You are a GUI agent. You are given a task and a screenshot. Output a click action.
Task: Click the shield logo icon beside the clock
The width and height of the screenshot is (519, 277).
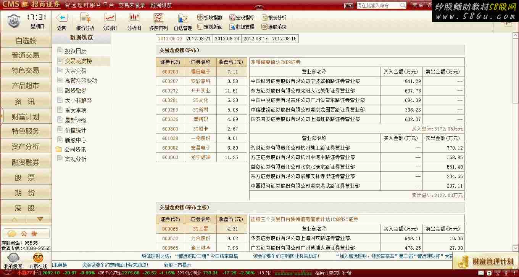point(14,21)
